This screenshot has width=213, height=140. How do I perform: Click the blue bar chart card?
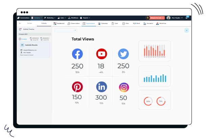pyautogui.click(x=155, y=76)
